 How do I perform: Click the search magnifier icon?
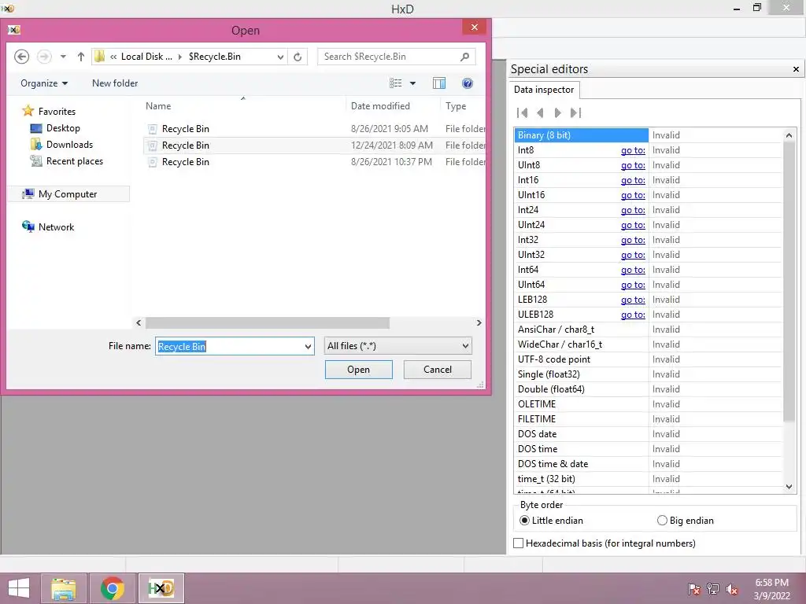click(464, 57)
